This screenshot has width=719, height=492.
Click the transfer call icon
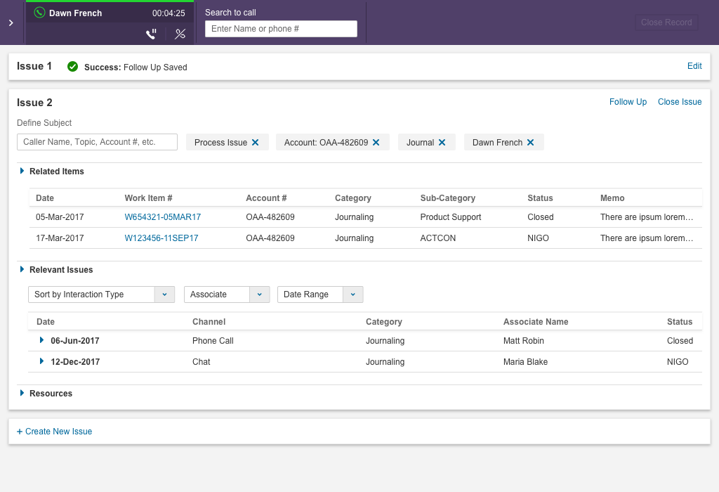(180, 34)
